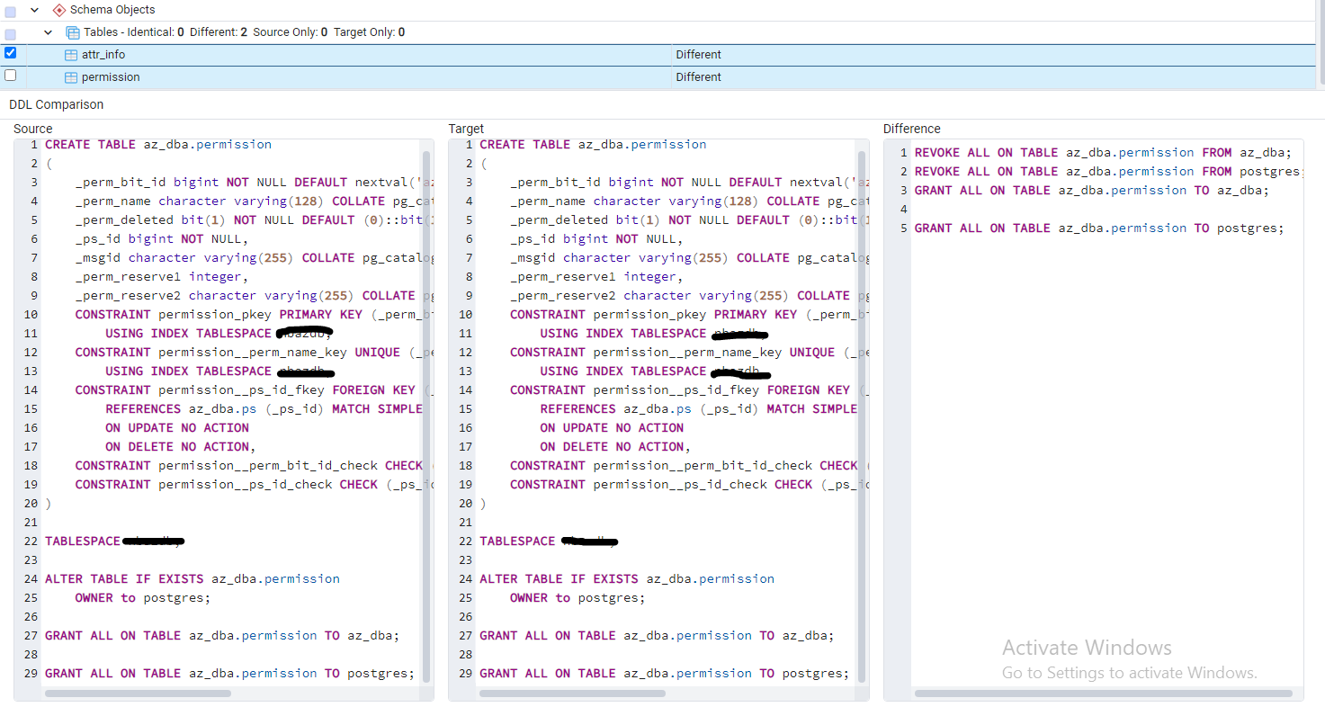Screen dimensions: 1325x707
Task: Collapse the Schema Objects node
Action: tap(35, 10)
